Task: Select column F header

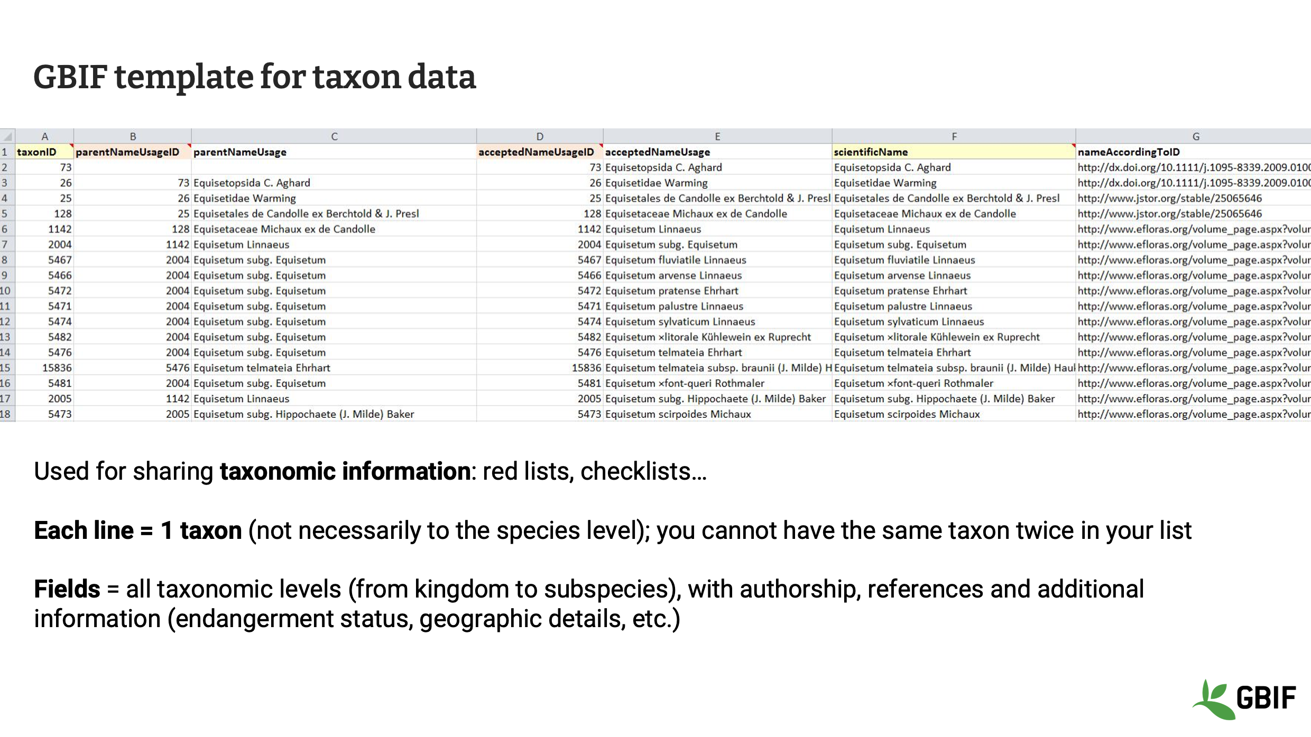Action: [x=954, y=136]
